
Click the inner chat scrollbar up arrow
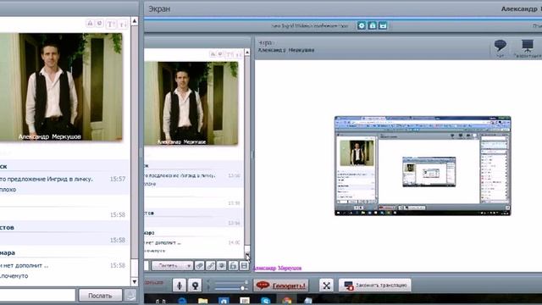pyautogui.click(x=247, y=53)
